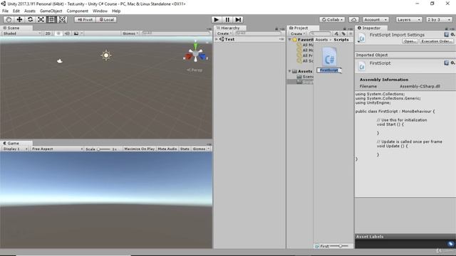The width and height of the screenshot is (456, 256).
Task: Expand the Test scene in Hierarchy
Action: coord(217,39)
